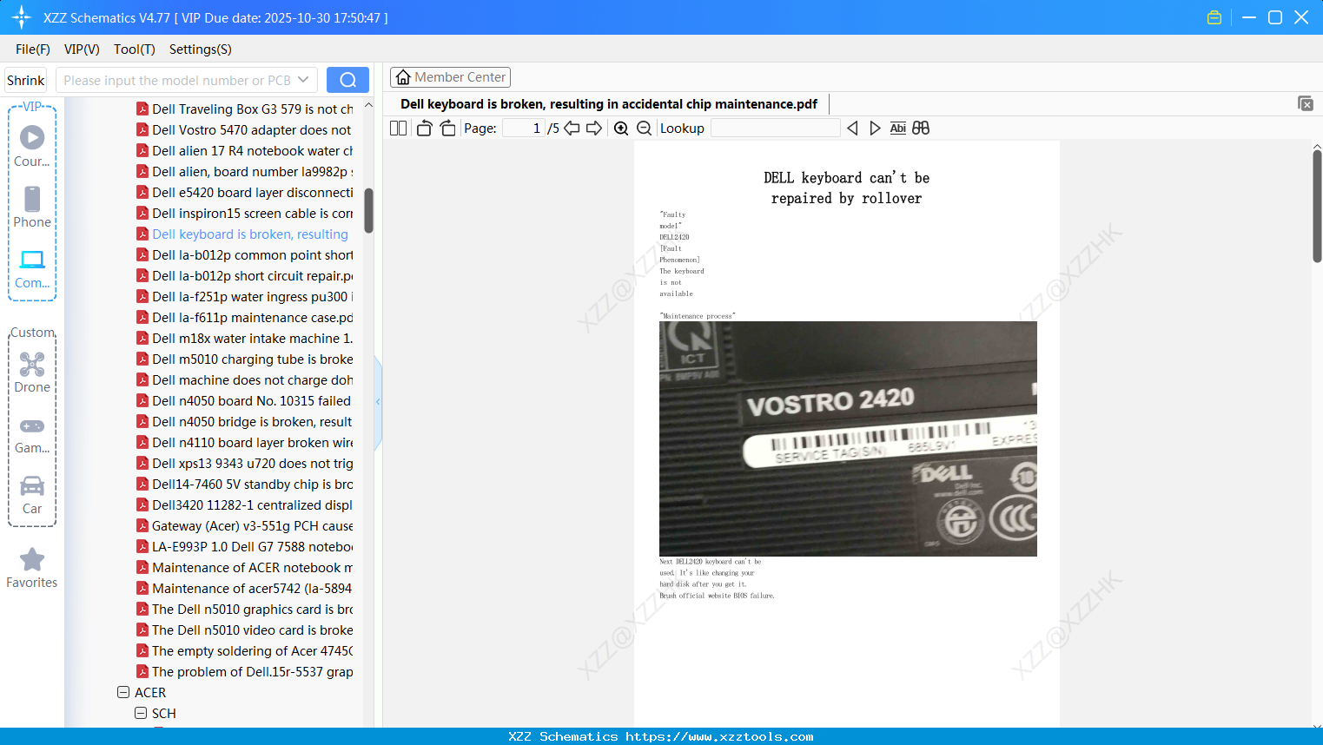Image resolution: width=1323 pixels, height=745 pixels.
Task: Open Dell e5420 board layer disconnection file
Action: click(244, 193)
